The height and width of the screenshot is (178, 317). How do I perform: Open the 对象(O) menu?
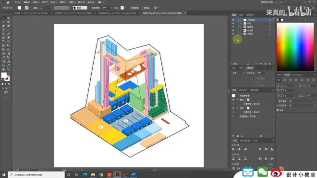pos(36,2)
